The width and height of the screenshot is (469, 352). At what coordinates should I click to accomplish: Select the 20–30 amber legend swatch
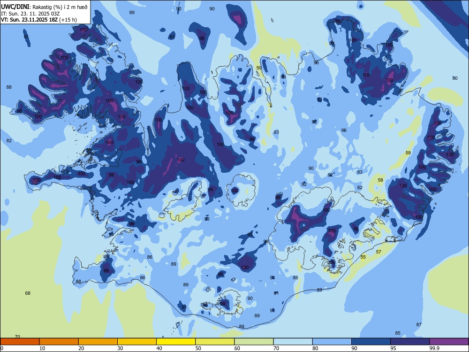click(x=98, y=342)
